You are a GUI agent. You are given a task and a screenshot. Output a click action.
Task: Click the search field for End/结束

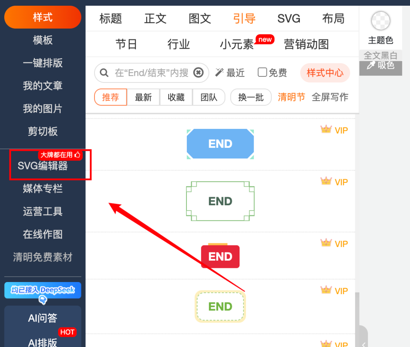point(151,73)
